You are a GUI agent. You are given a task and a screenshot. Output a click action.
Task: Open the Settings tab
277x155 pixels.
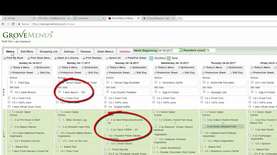pos(69,52)
